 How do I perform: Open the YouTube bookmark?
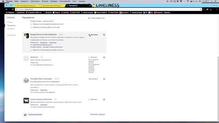coord(65,13)
